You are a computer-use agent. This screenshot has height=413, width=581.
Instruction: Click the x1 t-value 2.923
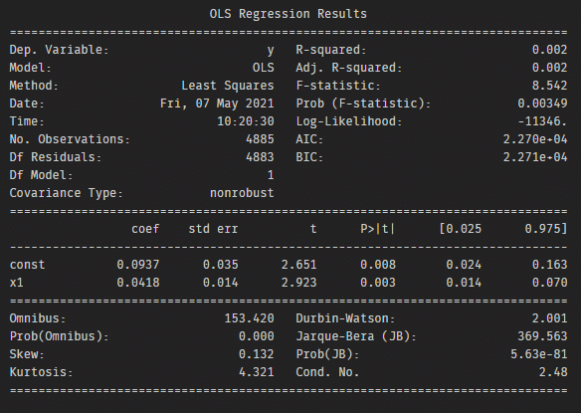click(299, 283)
